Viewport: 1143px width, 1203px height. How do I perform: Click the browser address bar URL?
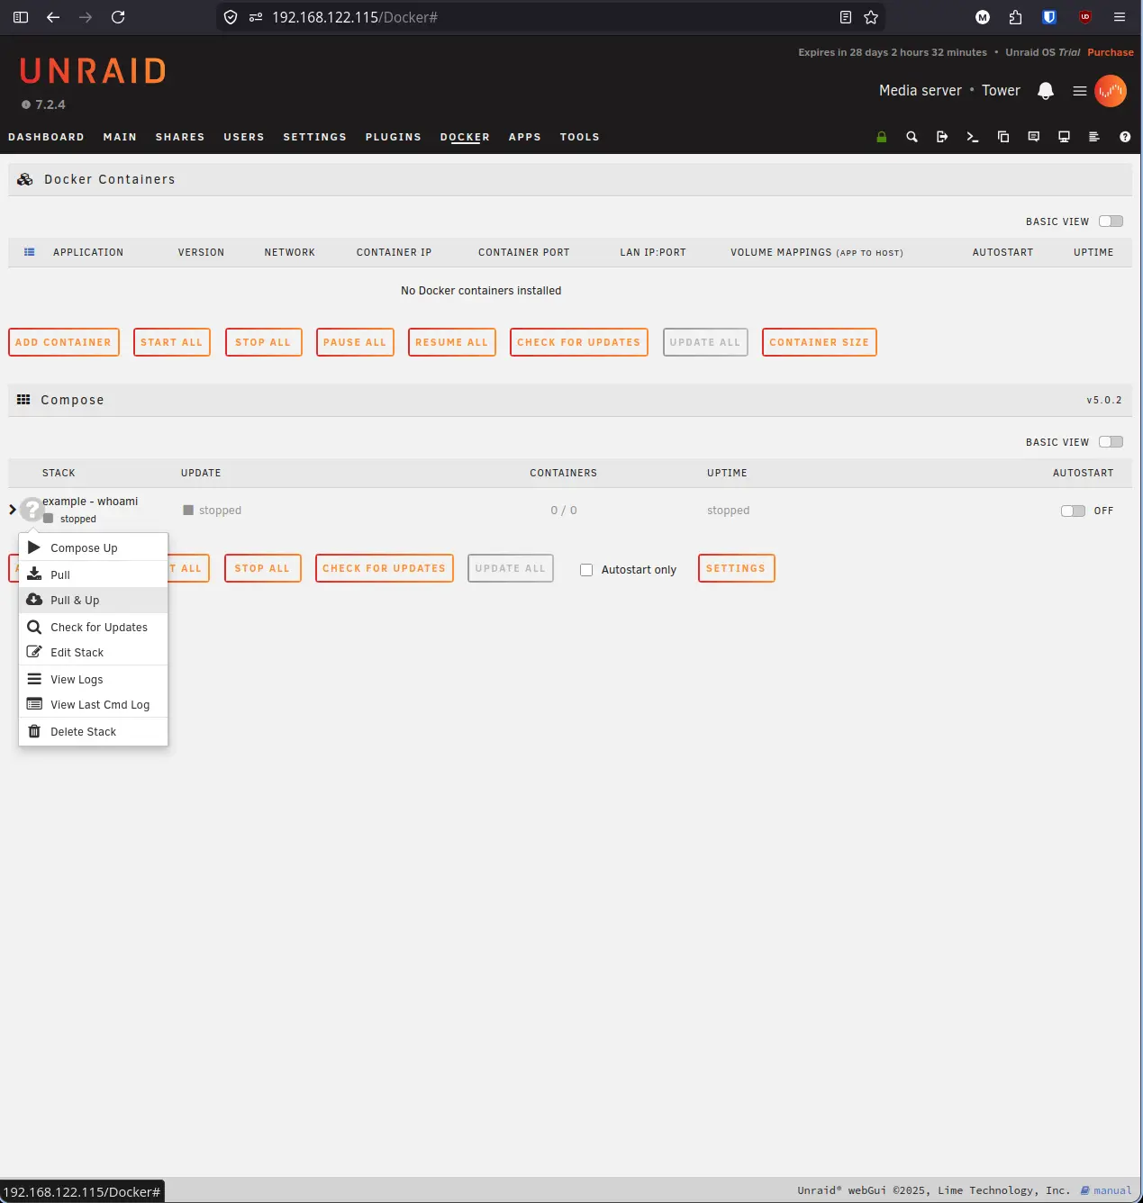coord(355,17)
